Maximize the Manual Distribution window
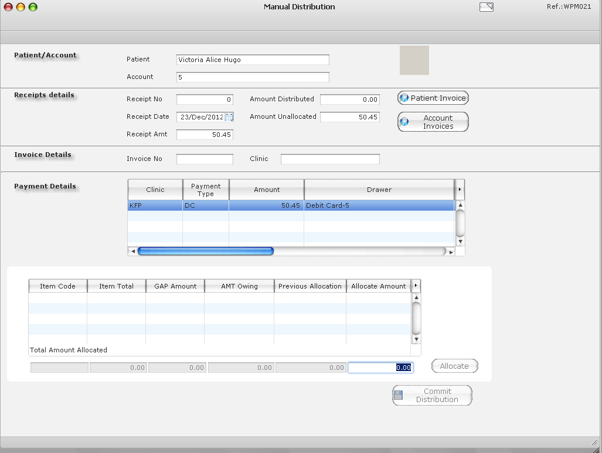602x453 pixels. [33, 7]
